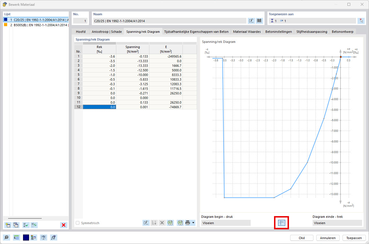The height and width of the screenshot is (244, 369).
Task: Open the material library book icon
Action: pos(259,21)
